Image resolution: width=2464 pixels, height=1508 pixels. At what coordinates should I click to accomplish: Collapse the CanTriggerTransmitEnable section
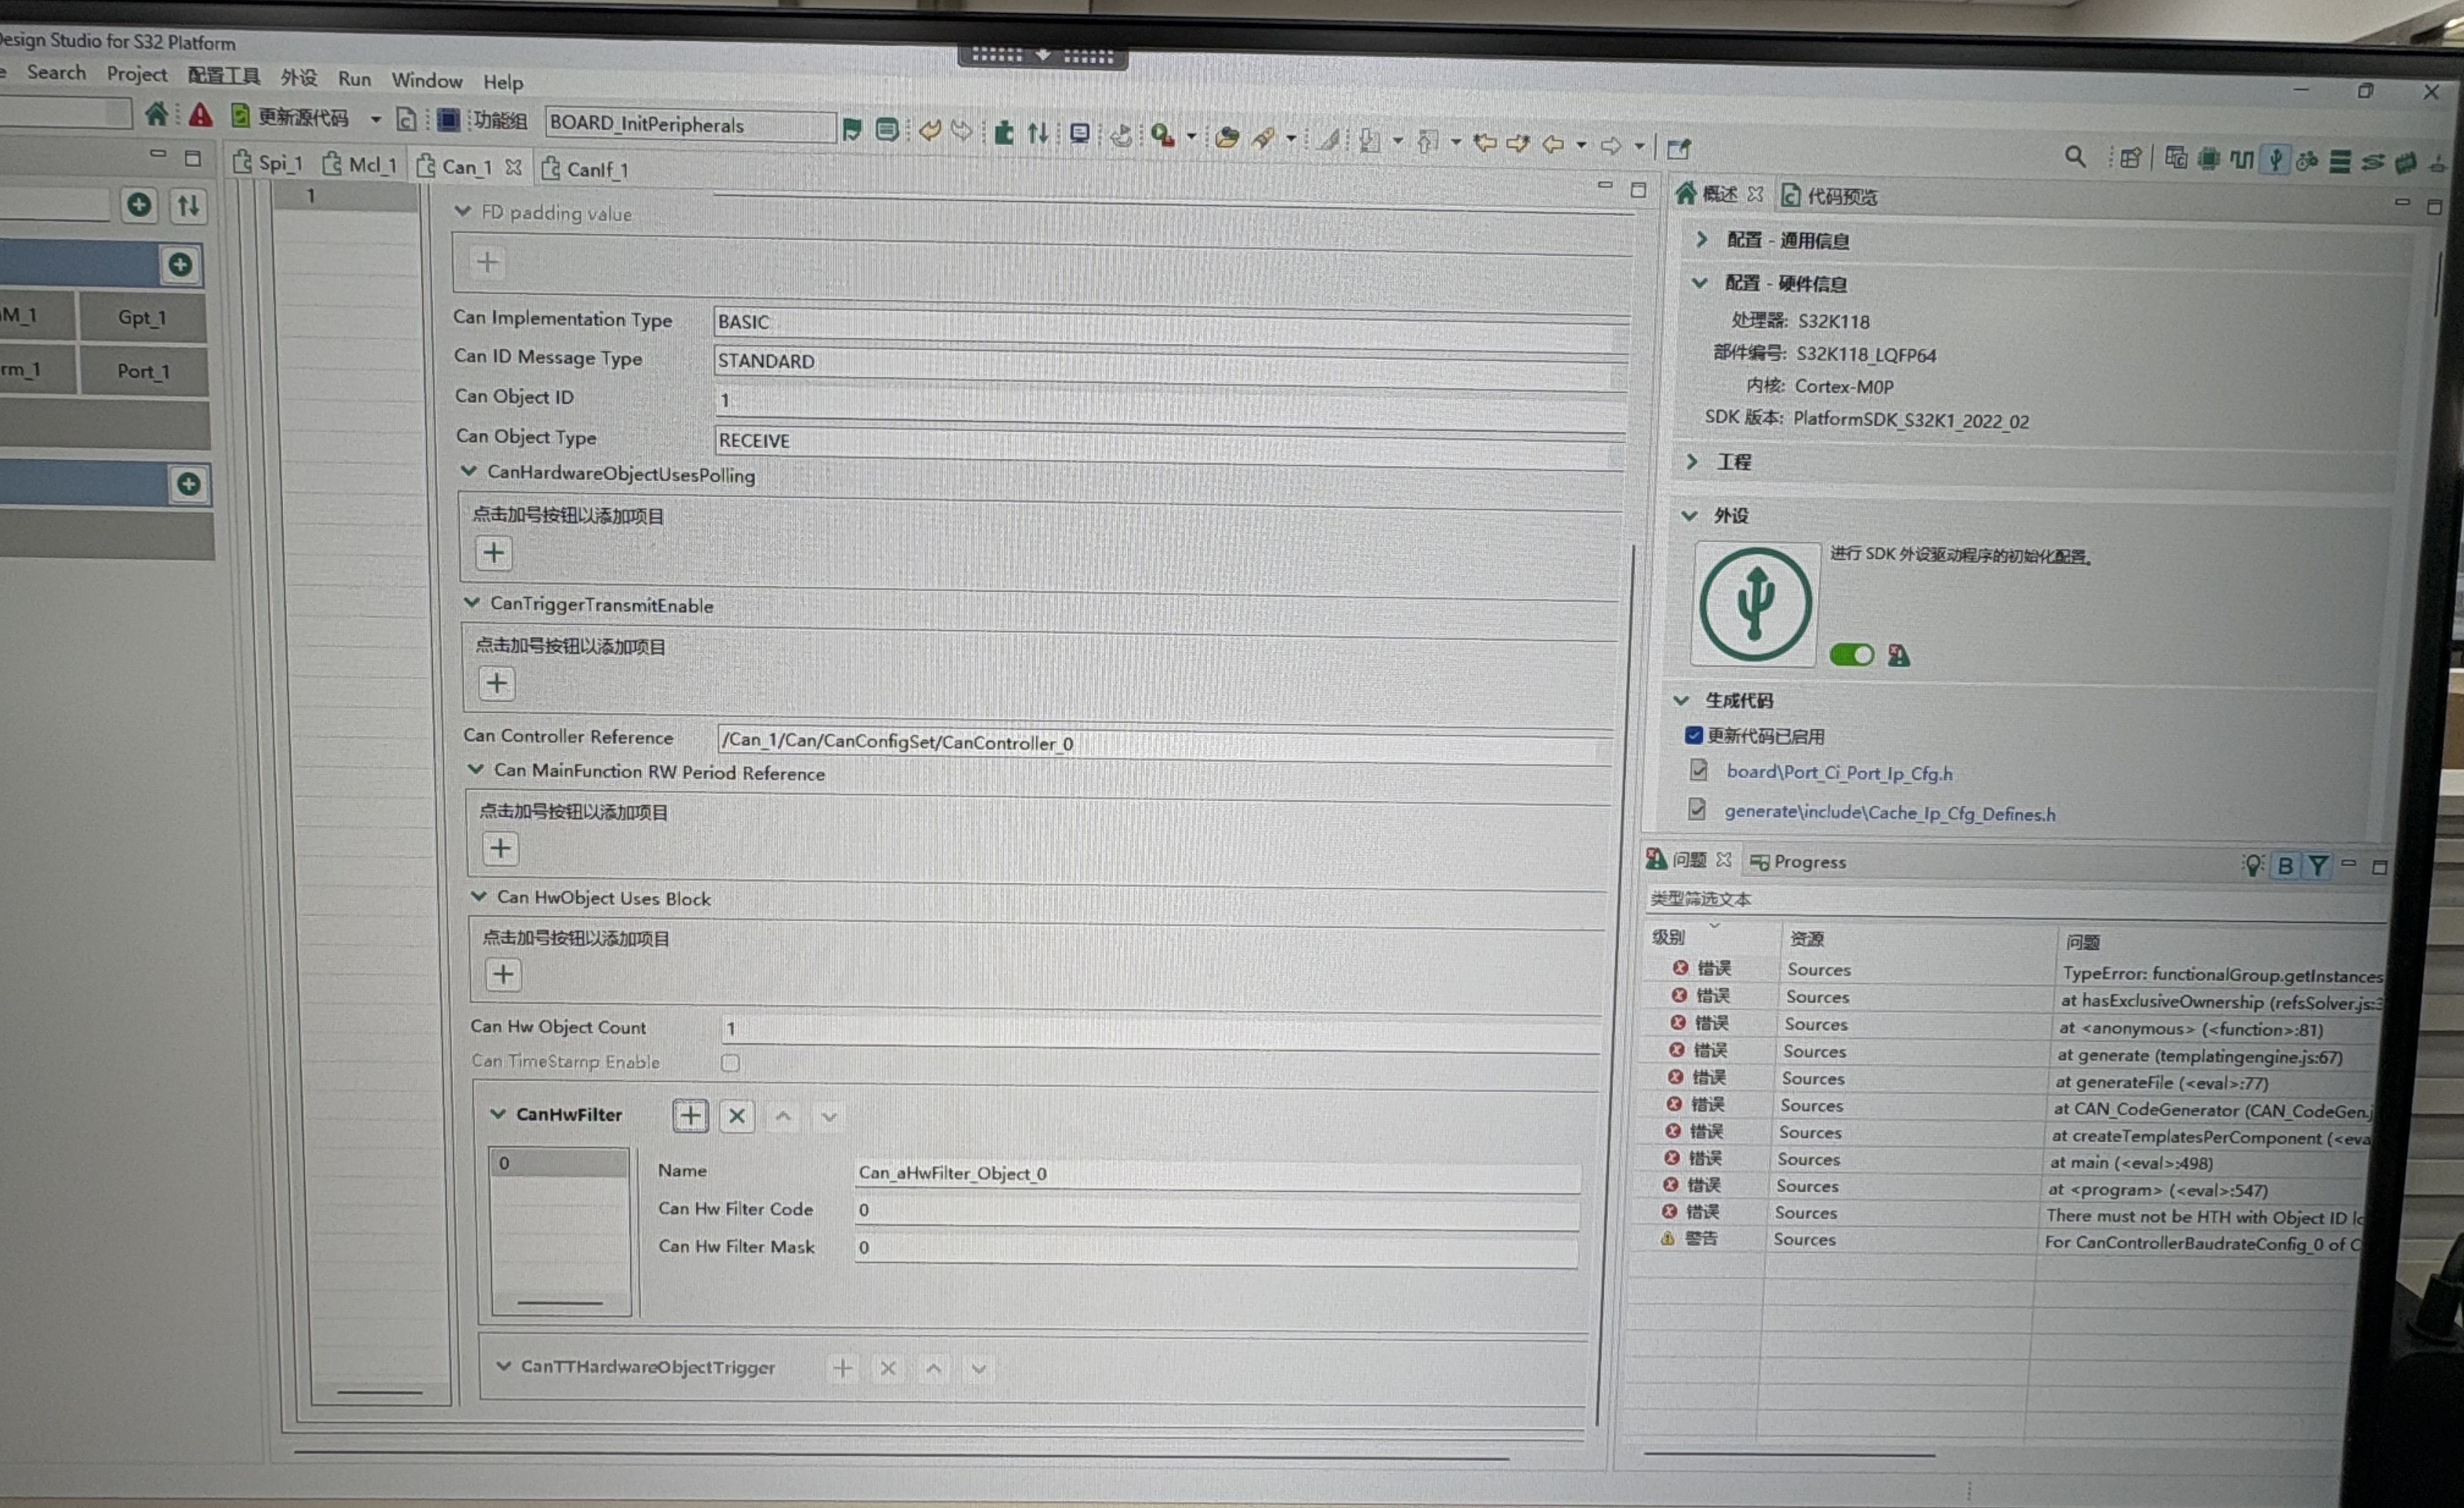(472, 602)
